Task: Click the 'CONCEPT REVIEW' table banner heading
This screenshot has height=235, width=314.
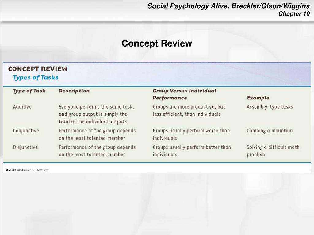Action: coord(38,69)
